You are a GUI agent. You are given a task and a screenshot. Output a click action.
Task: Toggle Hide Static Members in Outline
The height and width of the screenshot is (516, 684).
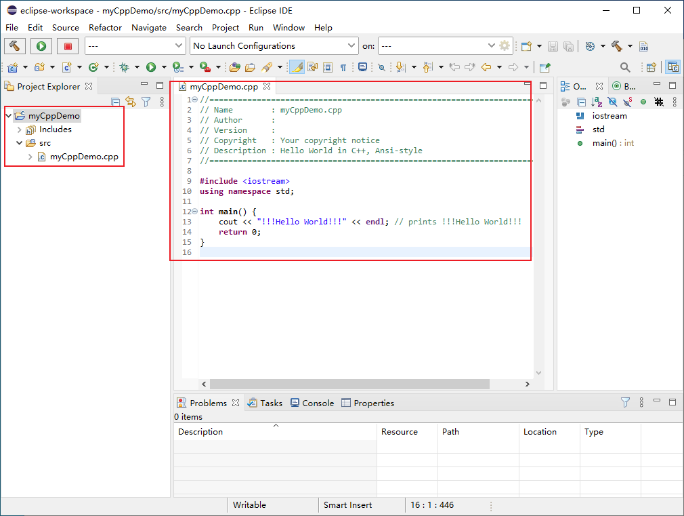628,102
